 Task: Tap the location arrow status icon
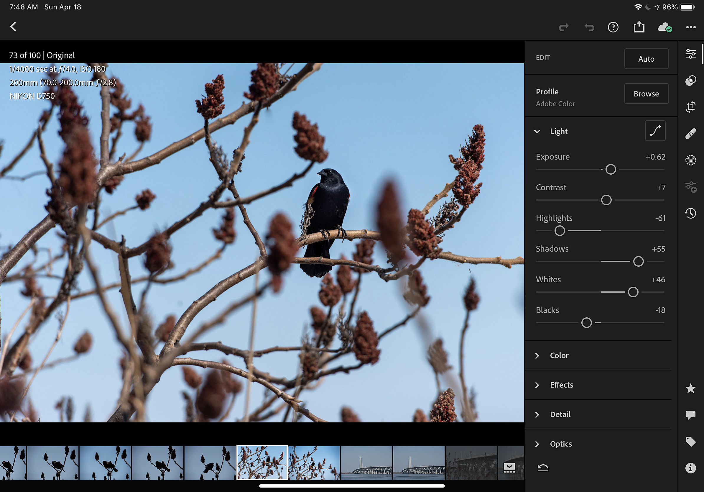point(657,7)
